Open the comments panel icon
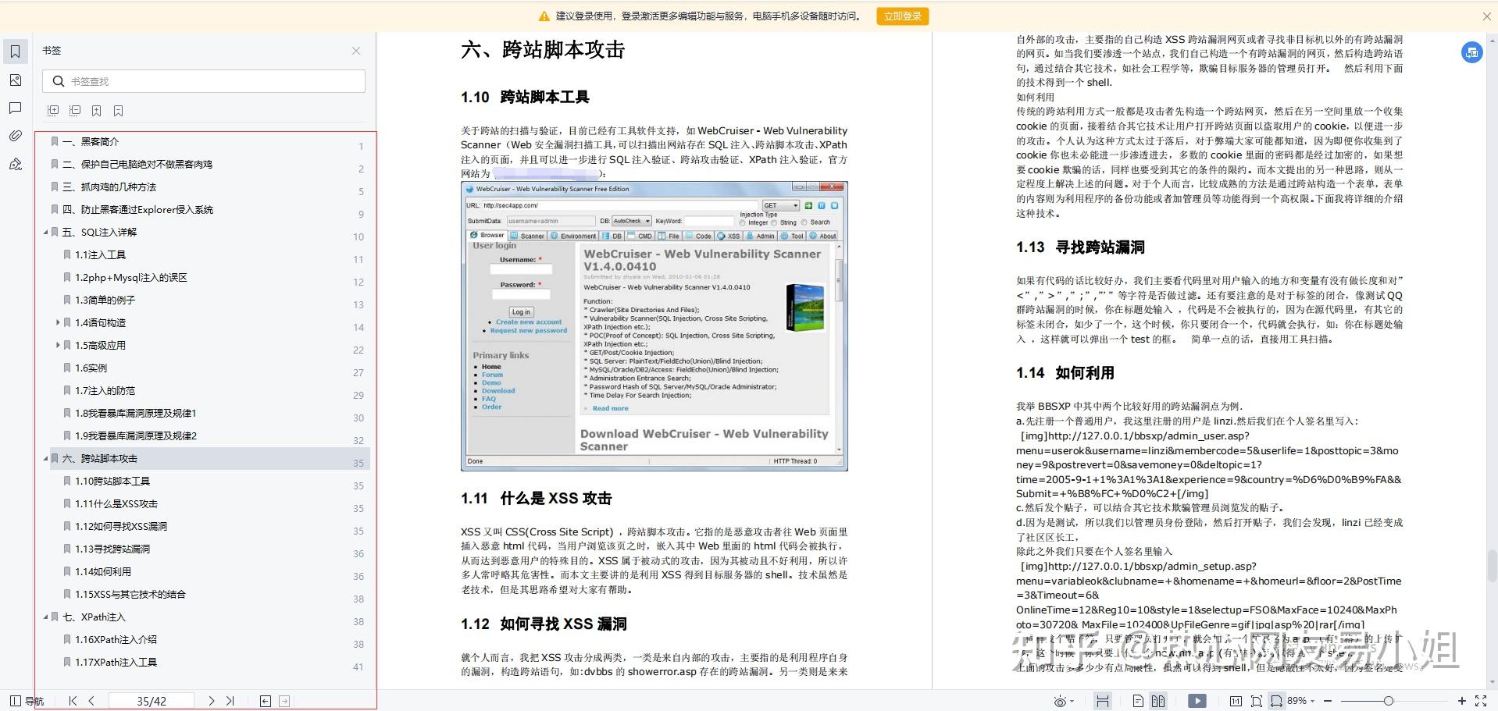 click(15, 108)
